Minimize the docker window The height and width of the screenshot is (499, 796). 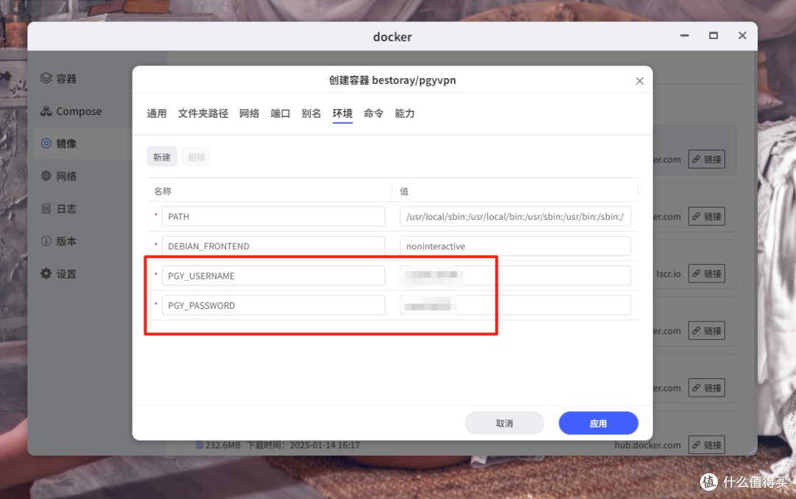[685, 35]
